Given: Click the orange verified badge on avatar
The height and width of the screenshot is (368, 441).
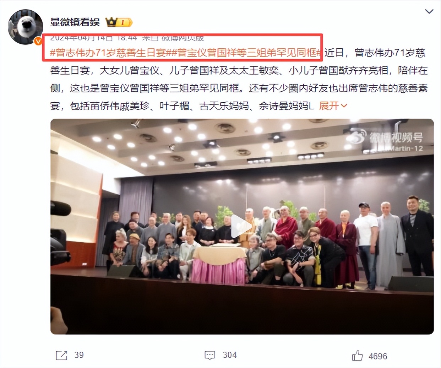Looking at the screenshot, I should pos(38,41).
